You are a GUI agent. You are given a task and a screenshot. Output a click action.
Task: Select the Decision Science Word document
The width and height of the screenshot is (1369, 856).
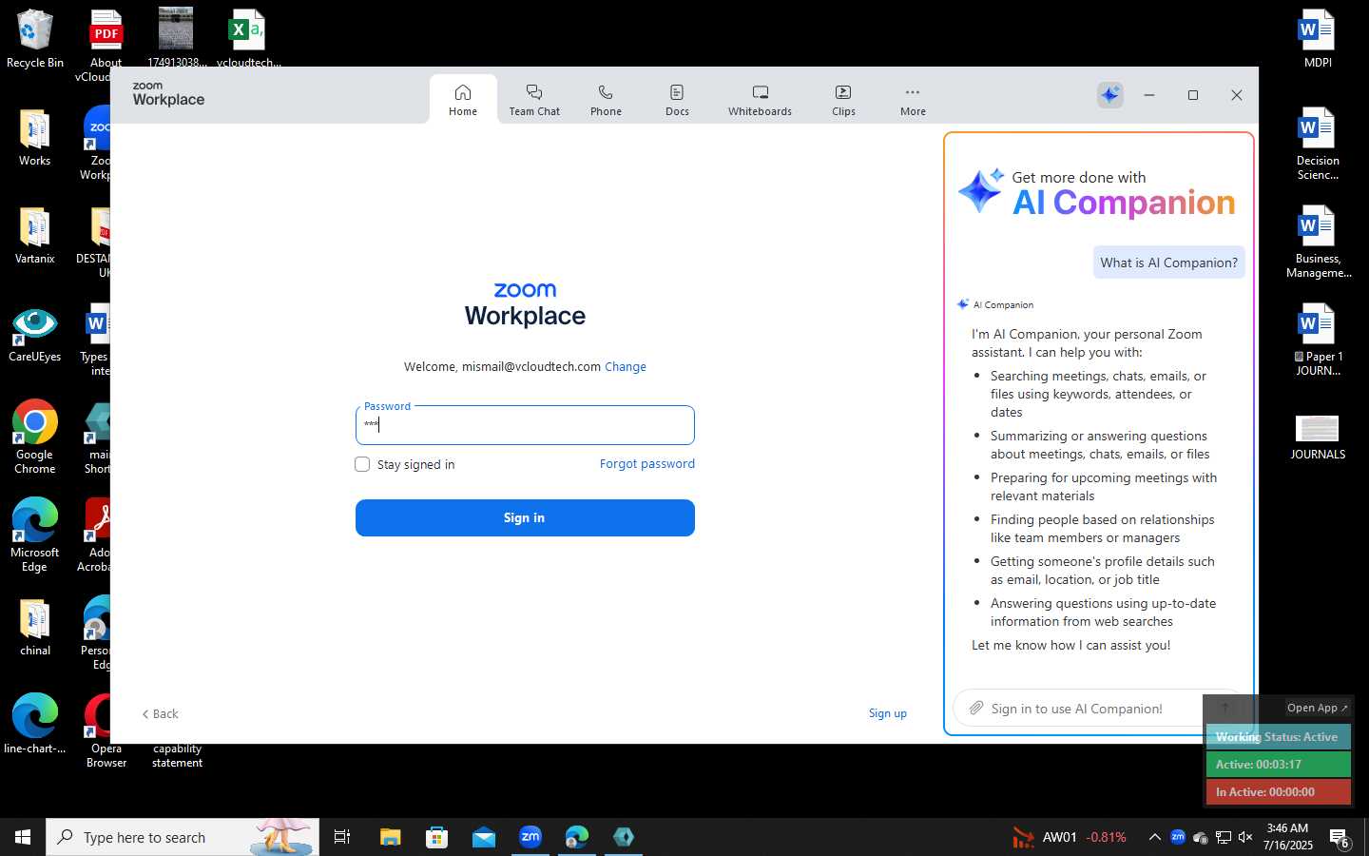tap(1318, 145)
